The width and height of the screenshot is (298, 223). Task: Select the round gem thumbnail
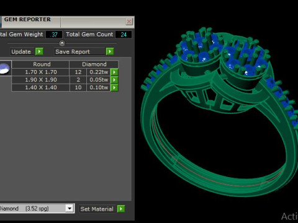[5, 68]
